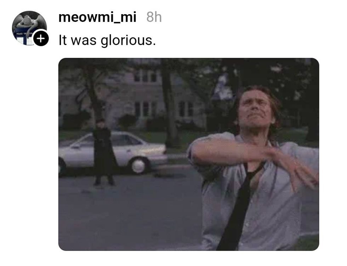
Task: Click the figure in black coat
Action: tap(104, 152)
